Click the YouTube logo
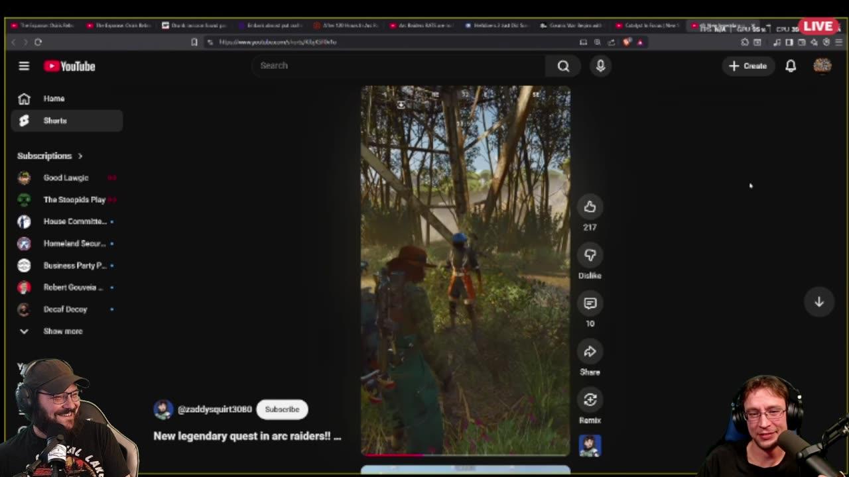 click(70, 66)
